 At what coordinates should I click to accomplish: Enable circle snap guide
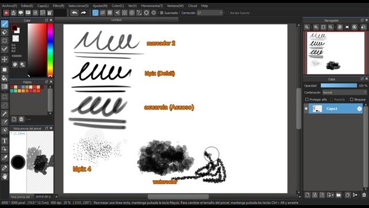pos(132,13)
